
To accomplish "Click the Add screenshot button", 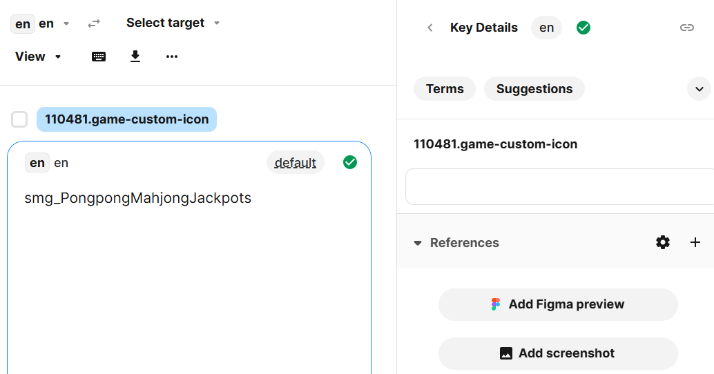I will tap(558, 353).
